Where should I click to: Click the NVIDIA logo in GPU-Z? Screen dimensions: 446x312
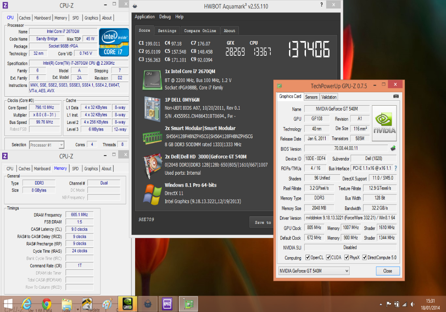pyautogui.click(x=384, y=123)
